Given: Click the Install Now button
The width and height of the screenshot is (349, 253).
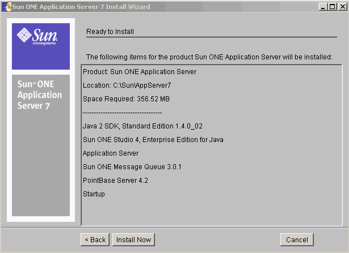Looking at the screenshot, I should 133,239.
